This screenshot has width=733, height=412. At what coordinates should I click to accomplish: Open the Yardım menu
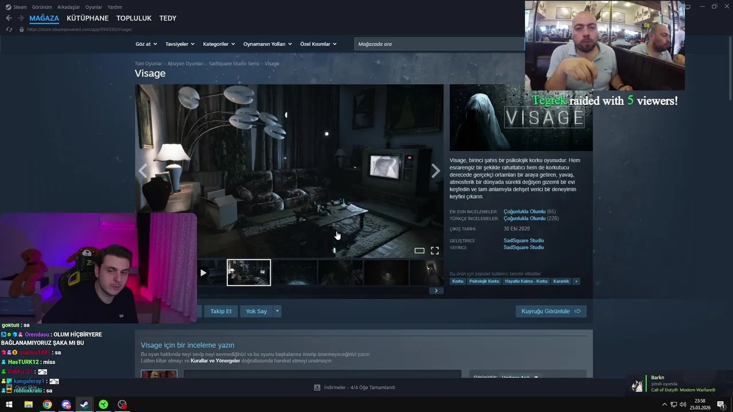(x=115, y=7)
